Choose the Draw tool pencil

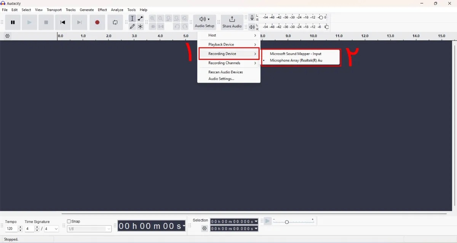[x=132, y=27]
